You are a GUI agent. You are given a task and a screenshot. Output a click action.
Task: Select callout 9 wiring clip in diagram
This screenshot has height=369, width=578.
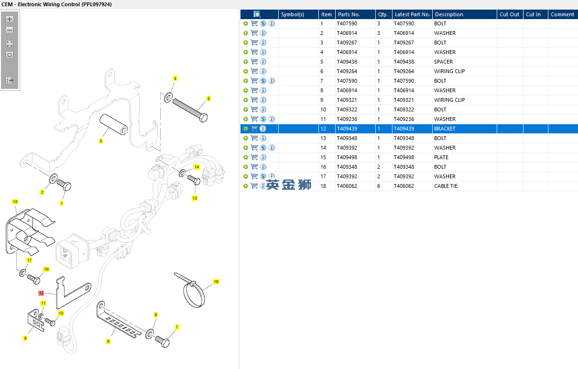25,338
